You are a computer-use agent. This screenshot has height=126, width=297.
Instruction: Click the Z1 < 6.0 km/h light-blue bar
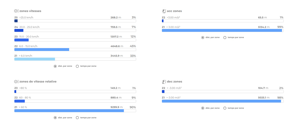click(34, 59)
